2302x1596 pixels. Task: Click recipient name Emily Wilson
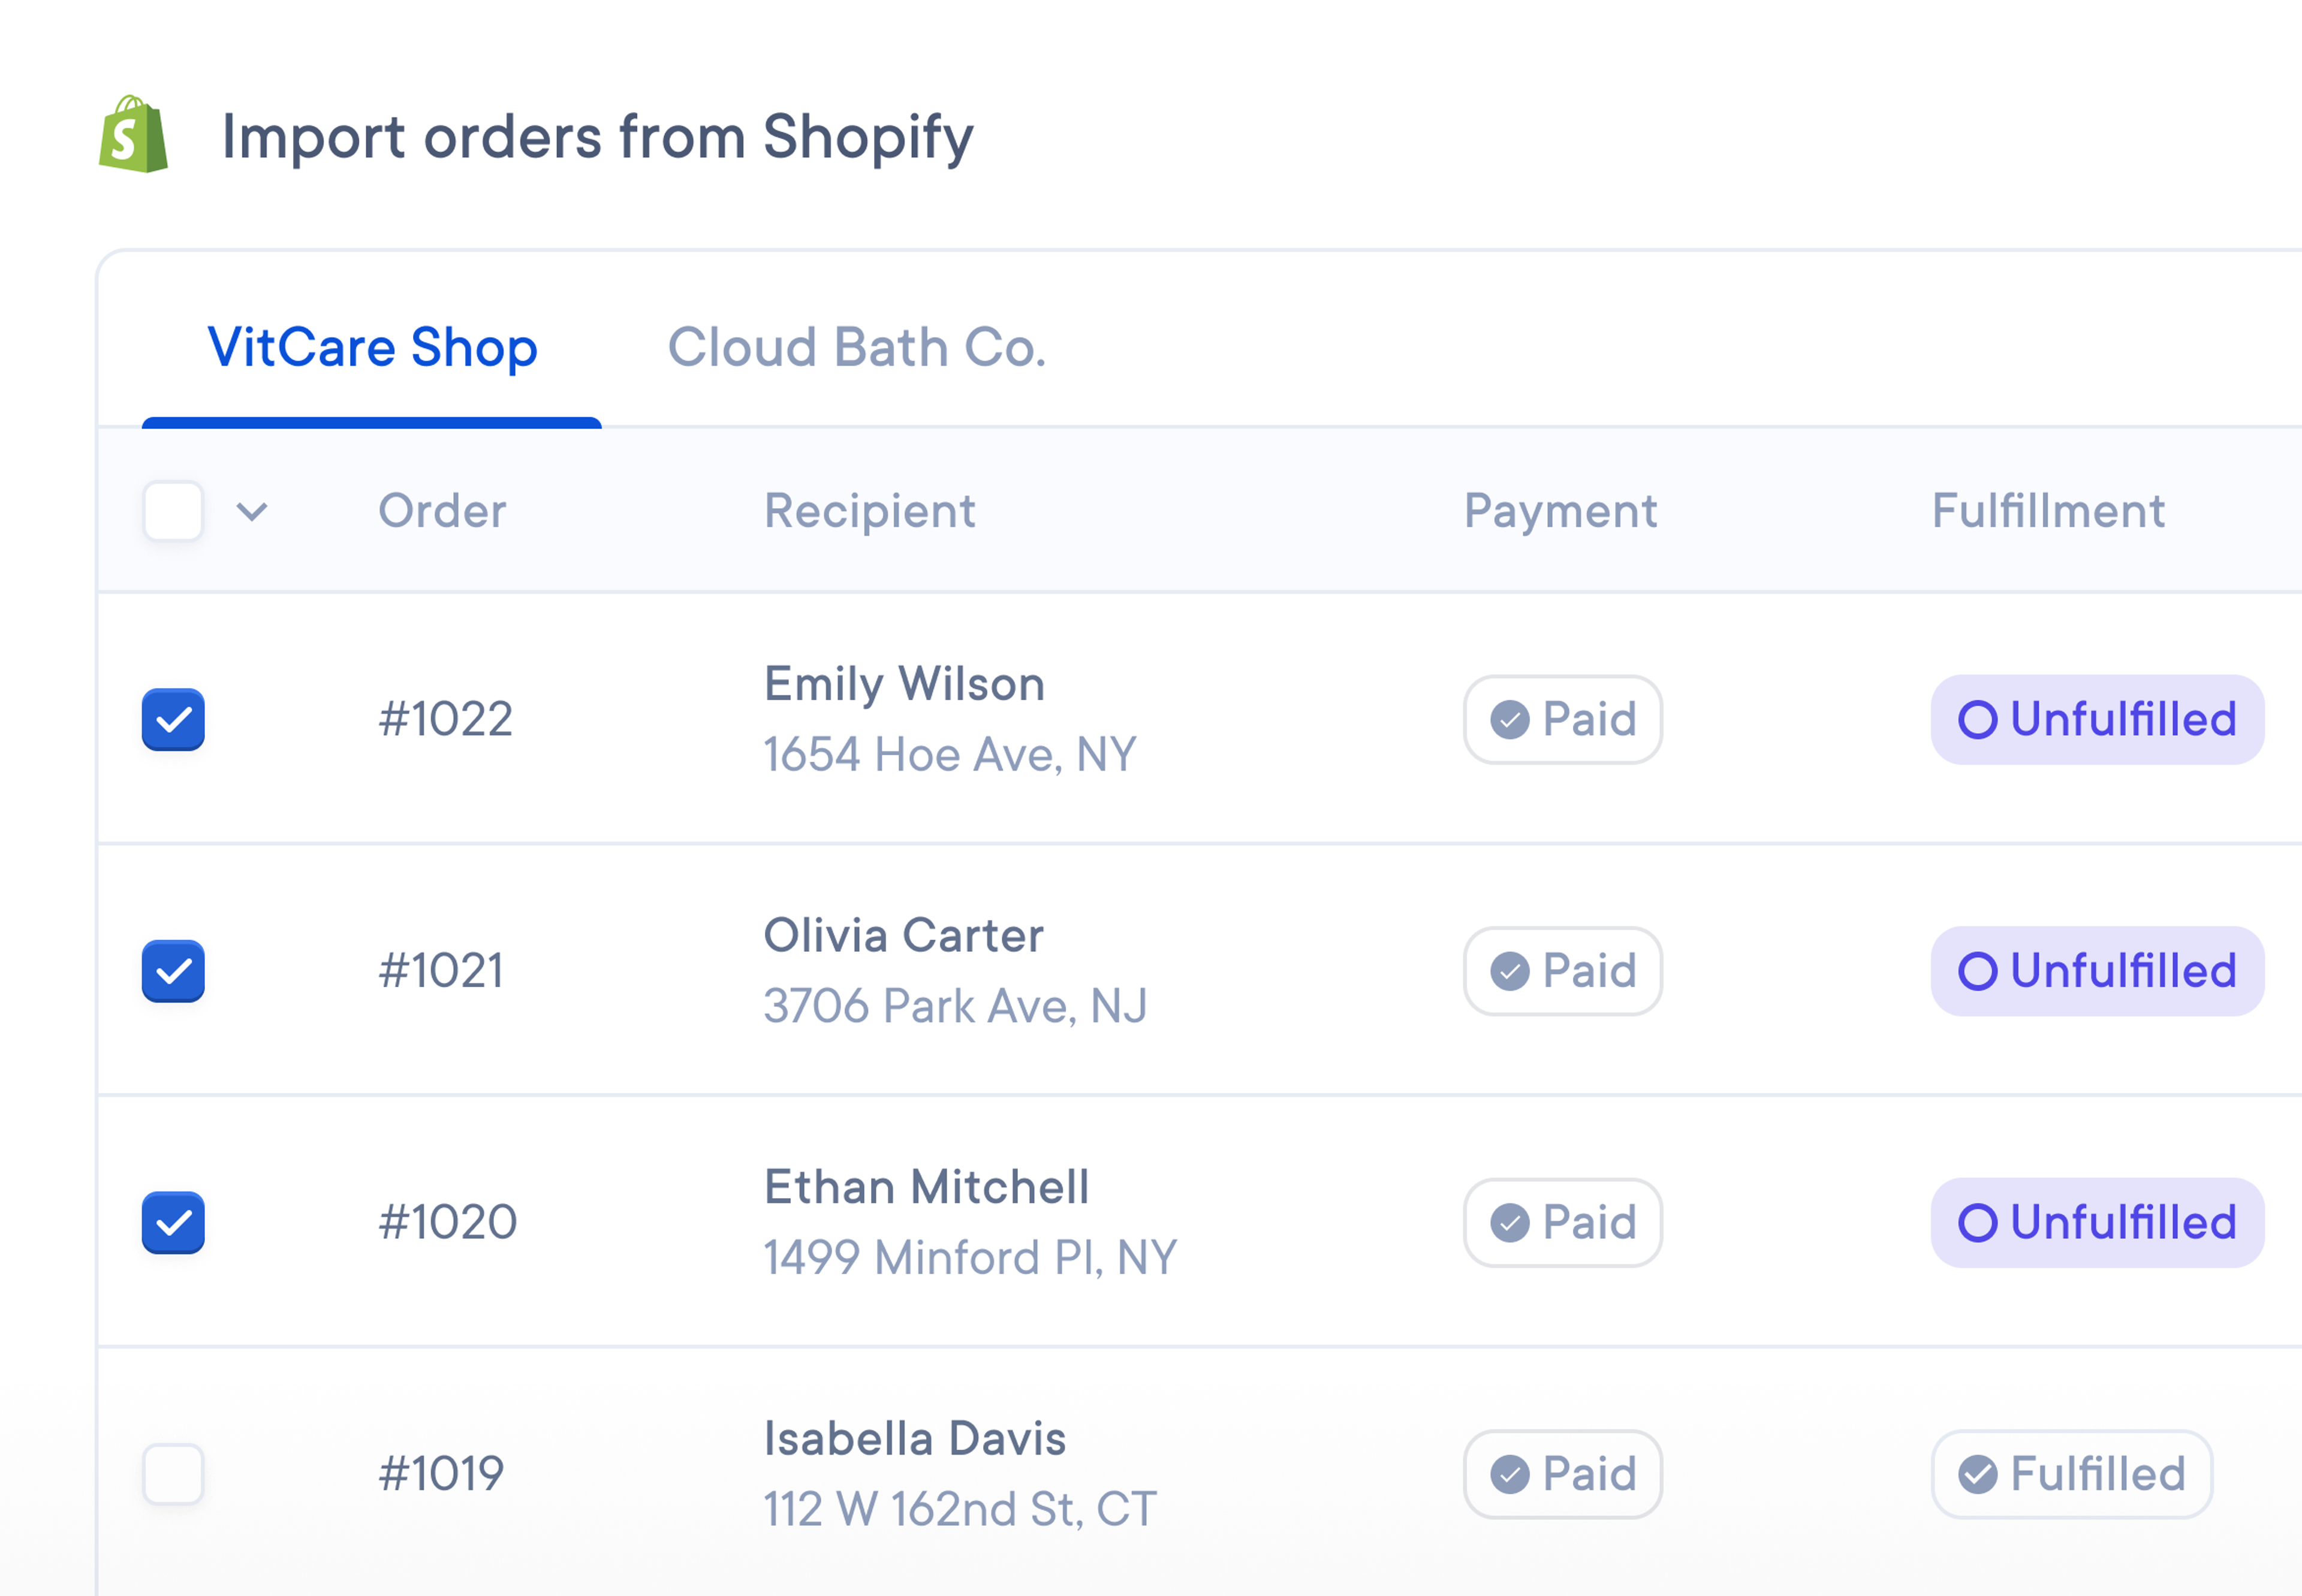pos(903,684)
